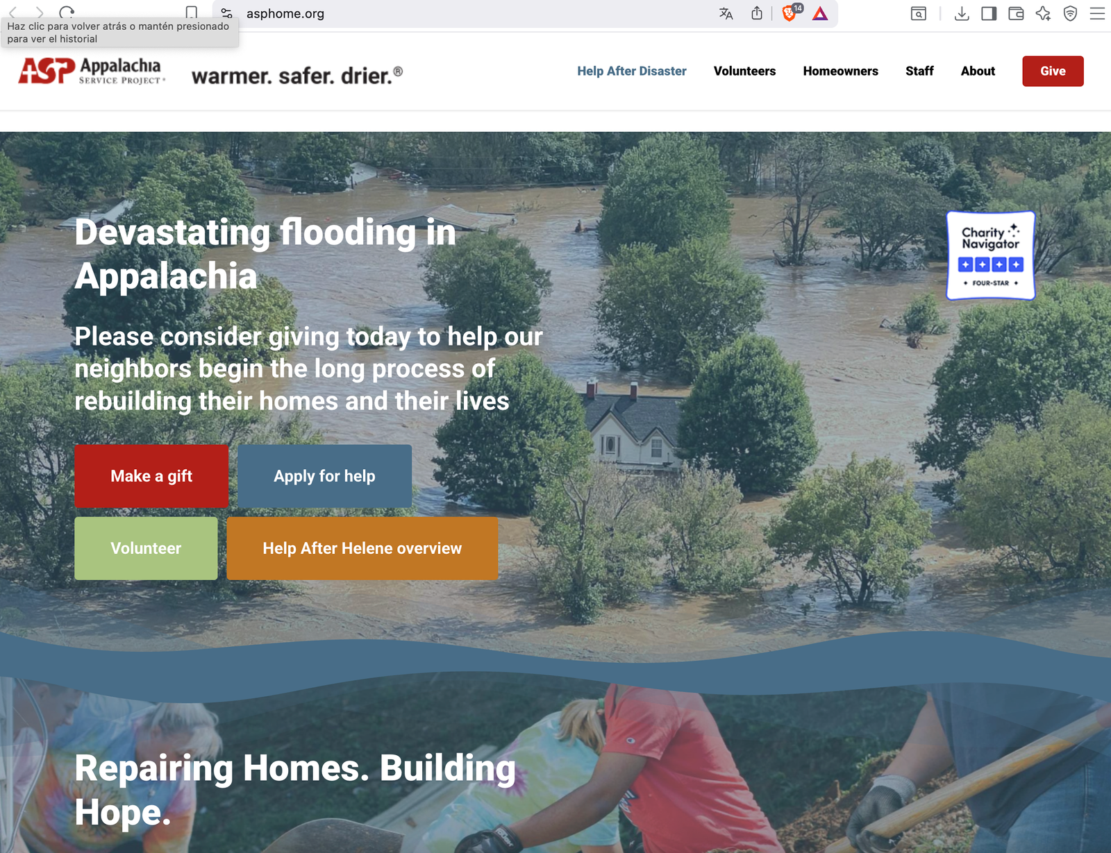Open the Volunteers navigation item
The width and height of the screenshot is (1111, 853).
[744, 71]
